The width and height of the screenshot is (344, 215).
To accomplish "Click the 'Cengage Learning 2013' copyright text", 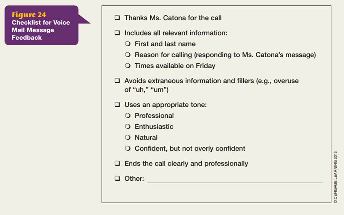I will tap(336, 177).
